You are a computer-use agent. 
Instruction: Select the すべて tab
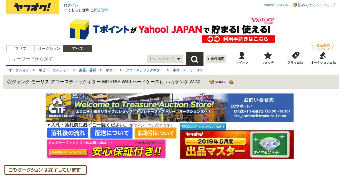[x=78, y=49]
